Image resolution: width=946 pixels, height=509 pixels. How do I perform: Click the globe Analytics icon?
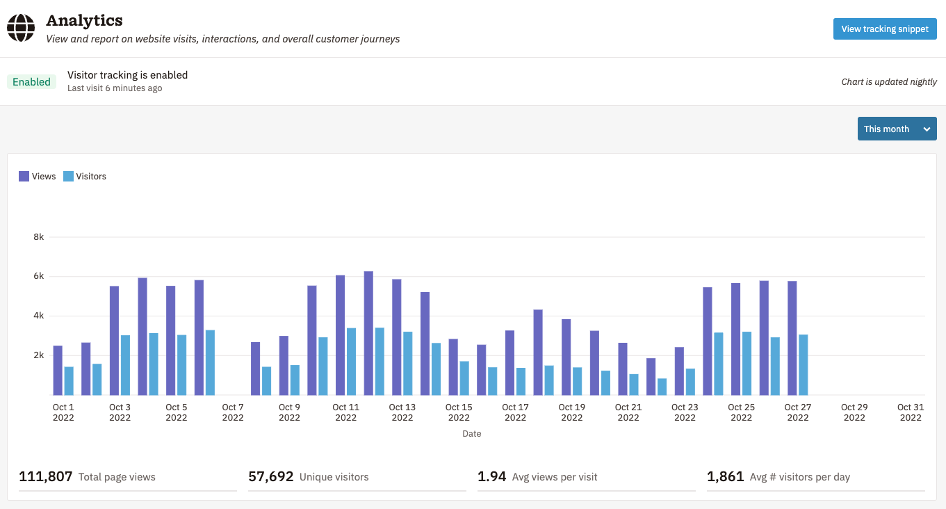21,29
